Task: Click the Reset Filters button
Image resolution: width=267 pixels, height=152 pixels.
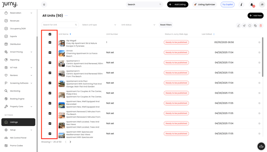Action: pos(166,25)
